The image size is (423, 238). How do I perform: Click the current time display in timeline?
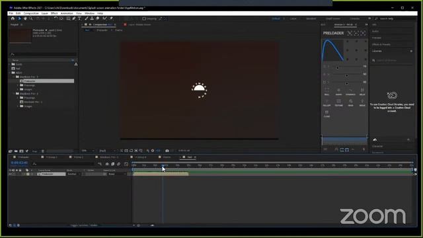pos(19,163)
